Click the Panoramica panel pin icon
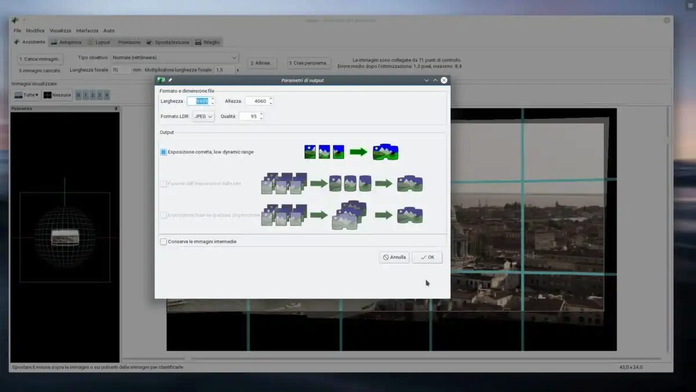Screen dimensions: 696x392 click(116, 108)
